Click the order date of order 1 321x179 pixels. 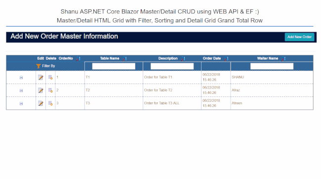tap(211, 77)
